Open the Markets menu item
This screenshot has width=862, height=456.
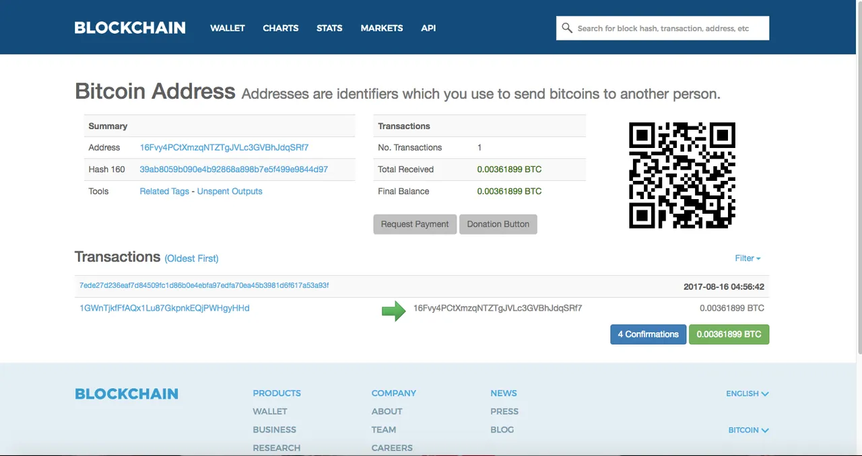382,28
